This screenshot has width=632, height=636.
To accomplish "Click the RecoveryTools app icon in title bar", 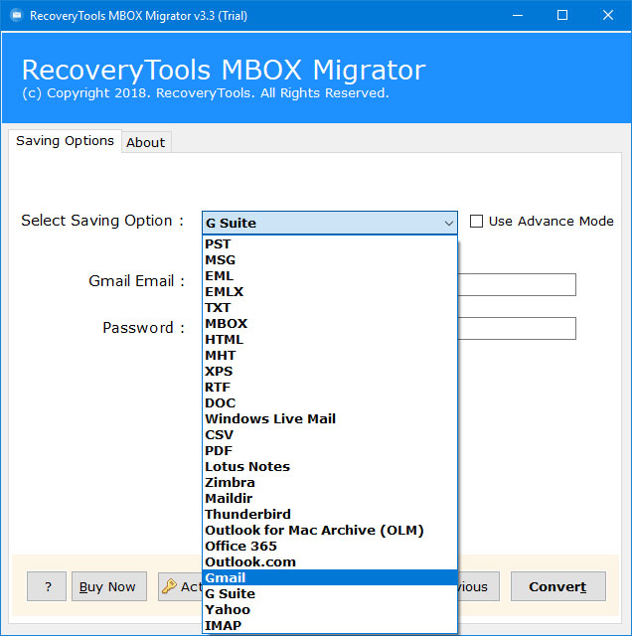I will (x=16, y=16).
